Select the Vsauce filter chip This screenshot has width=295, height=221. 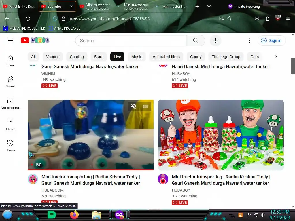[x=53, y=57]
